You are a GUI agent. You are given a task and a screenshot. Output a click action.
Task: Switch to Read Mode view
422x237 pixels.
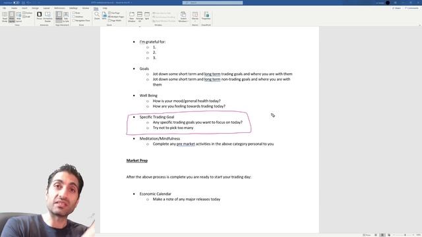point(5,17)
